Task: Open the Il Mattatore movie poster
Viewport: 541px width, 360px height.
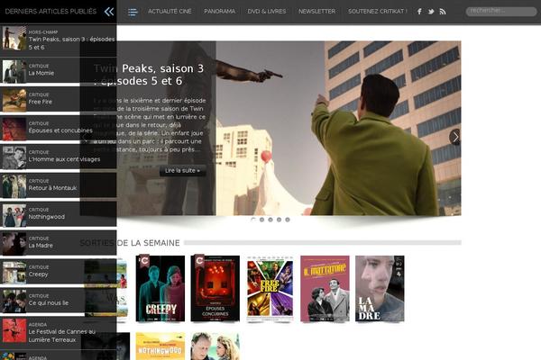Action: click(x=325, y=289)
